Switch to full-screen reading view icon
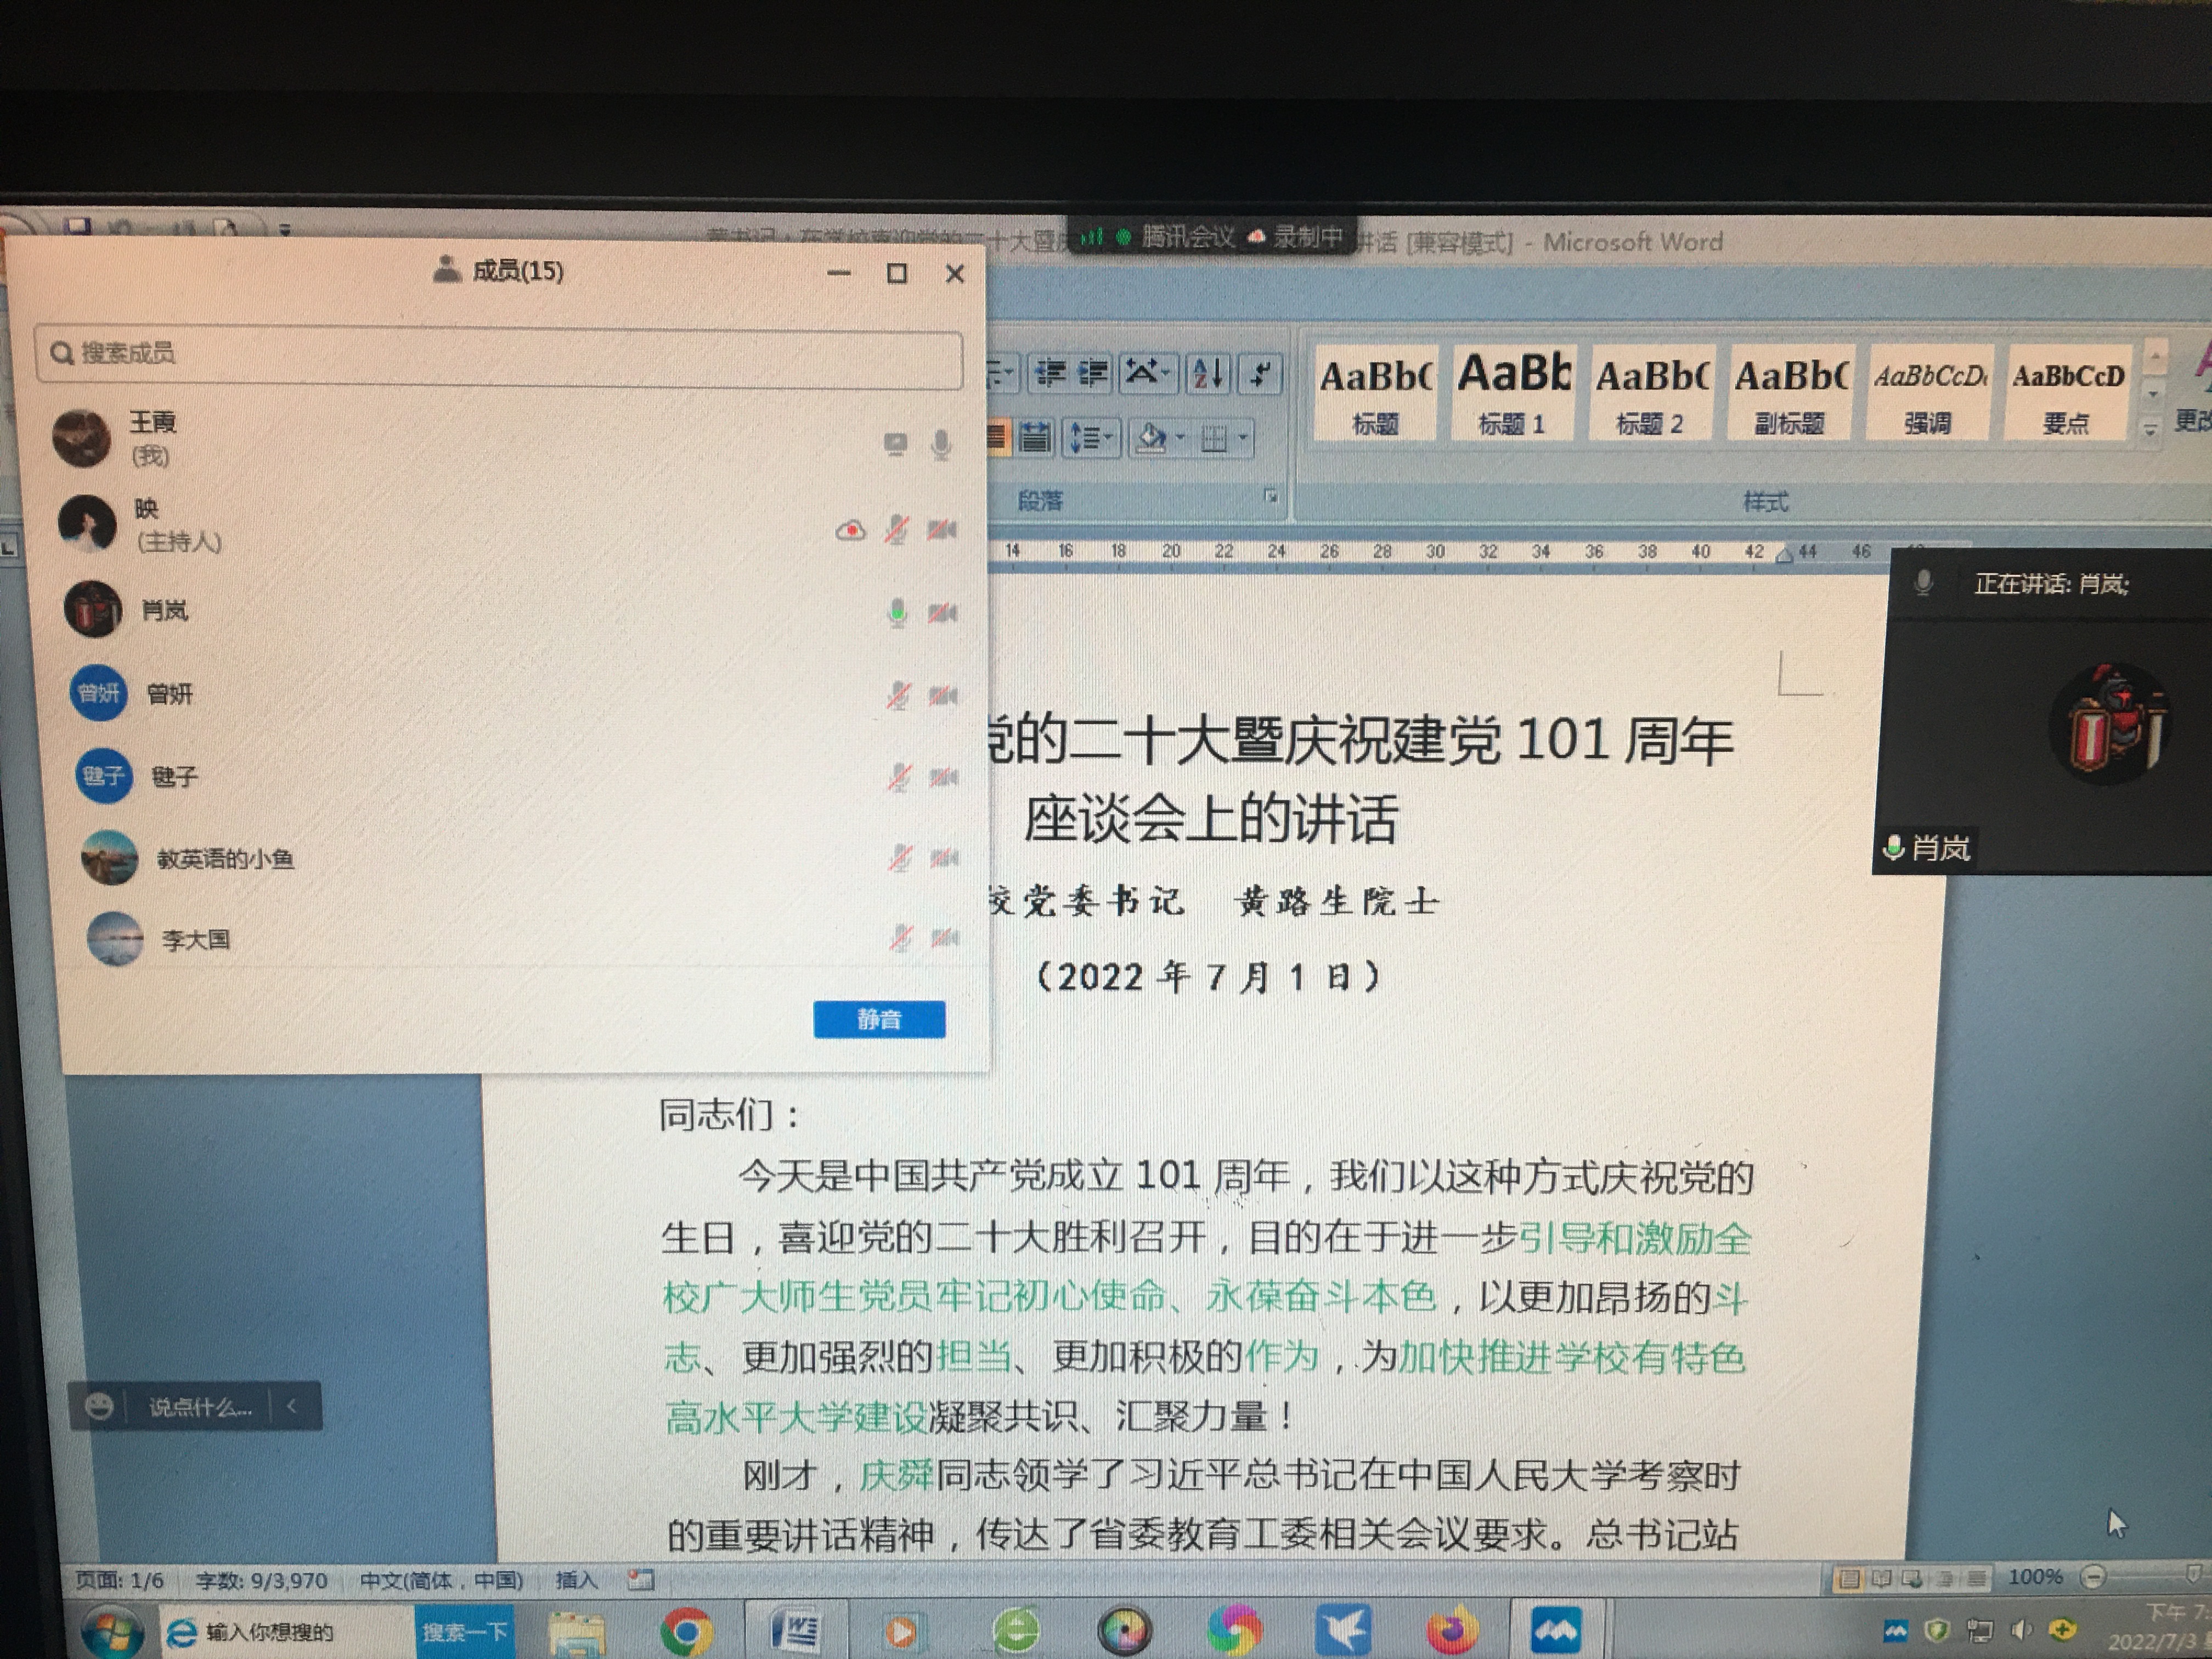The width and height of the screenshot is (2212, 1659). (x=1882, y=1579)
